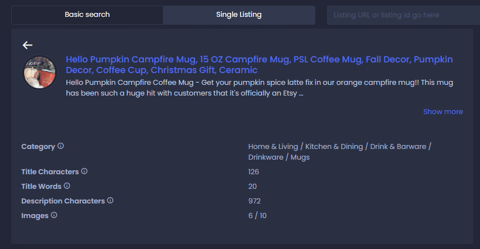Image resolution: width=480 pixels, height=249 pixels.
Task: Click the 972 description characters value
Action: [x=255, y=201]
